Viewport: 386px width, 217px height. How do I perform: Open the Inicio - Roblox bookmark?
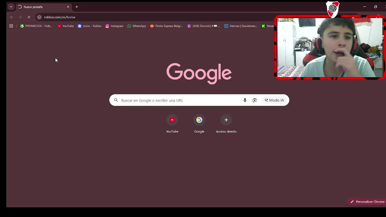(x=90, y=26)
